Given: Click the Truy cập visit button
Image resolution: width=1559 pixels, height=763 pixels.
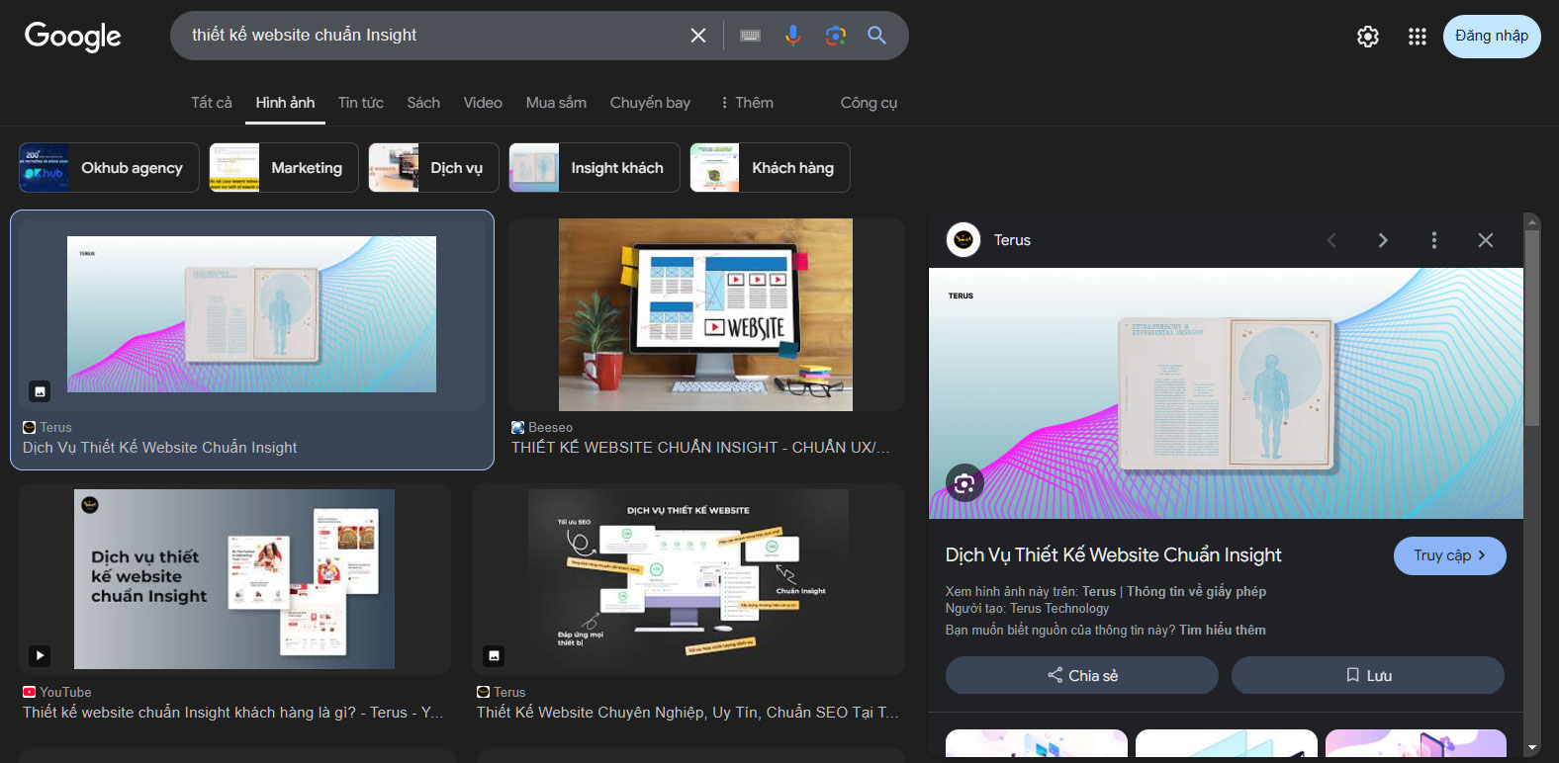Looking at the screenshot, I should pyautogui.click(x=1449, y=555).
